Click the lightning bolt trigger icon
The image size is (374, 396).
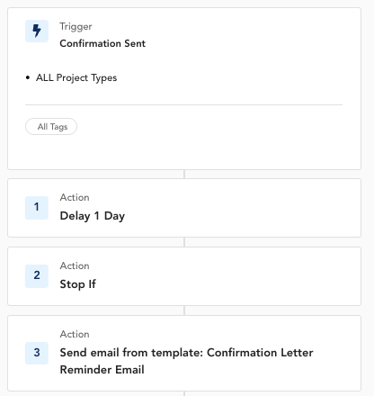point(37,31)
